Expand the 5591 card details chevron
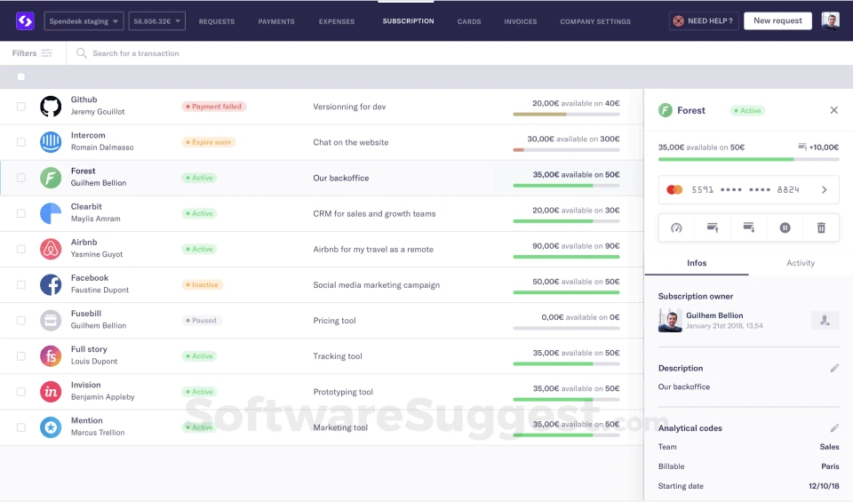This screenshot has width=853, height=502. coord(825,190)
